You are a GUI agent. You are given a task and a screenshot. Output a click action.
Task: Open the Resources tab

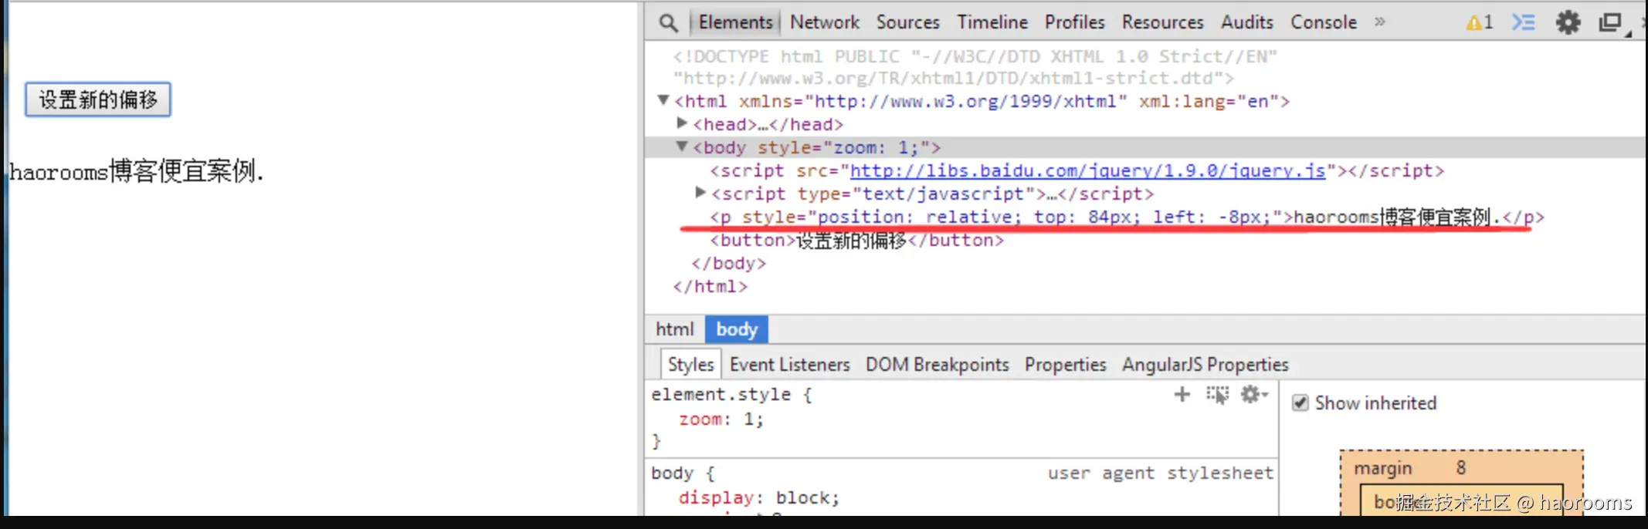pos(1163,22)
